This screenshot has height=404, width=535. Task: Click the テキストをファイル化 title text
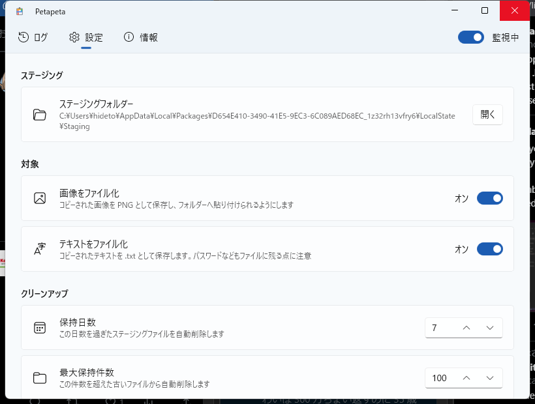93,244
